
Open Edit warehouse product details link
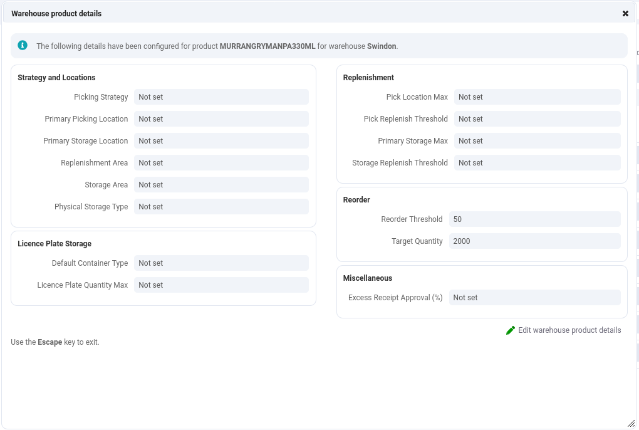pos(569,330)
